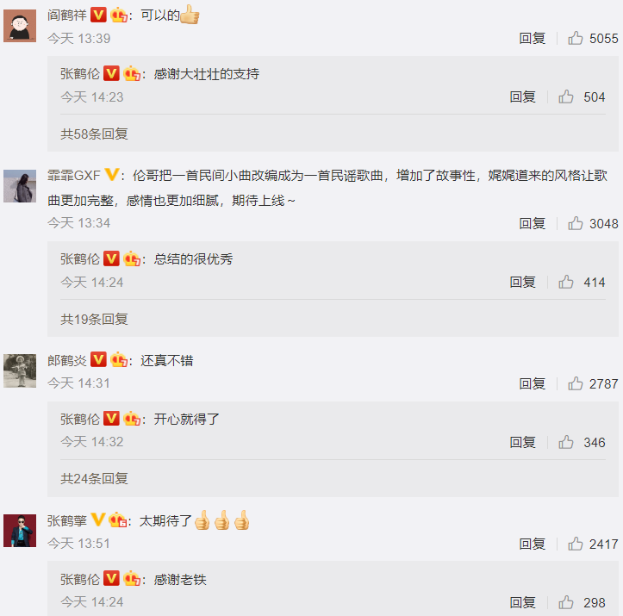
Task: Reply to 阎鹤祥's comment '可以的'
Action: tap(532, 39)
